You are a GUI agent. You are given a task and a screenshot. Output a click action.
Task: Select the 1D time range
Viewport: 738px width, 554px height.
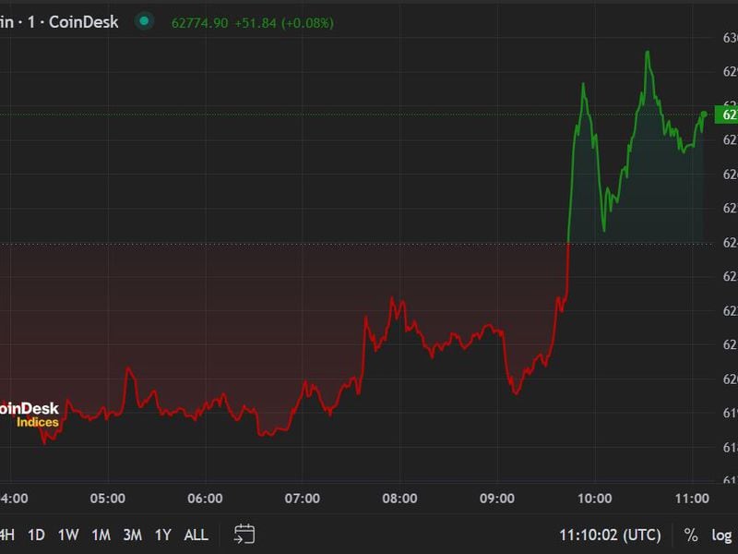36,535
